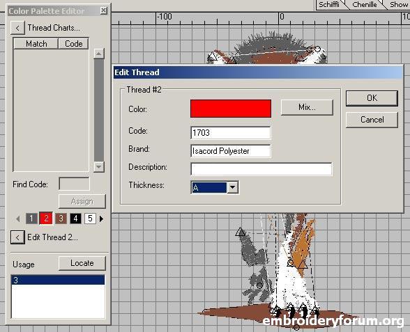Select palette color 5 white swatch

coord(90,219)
